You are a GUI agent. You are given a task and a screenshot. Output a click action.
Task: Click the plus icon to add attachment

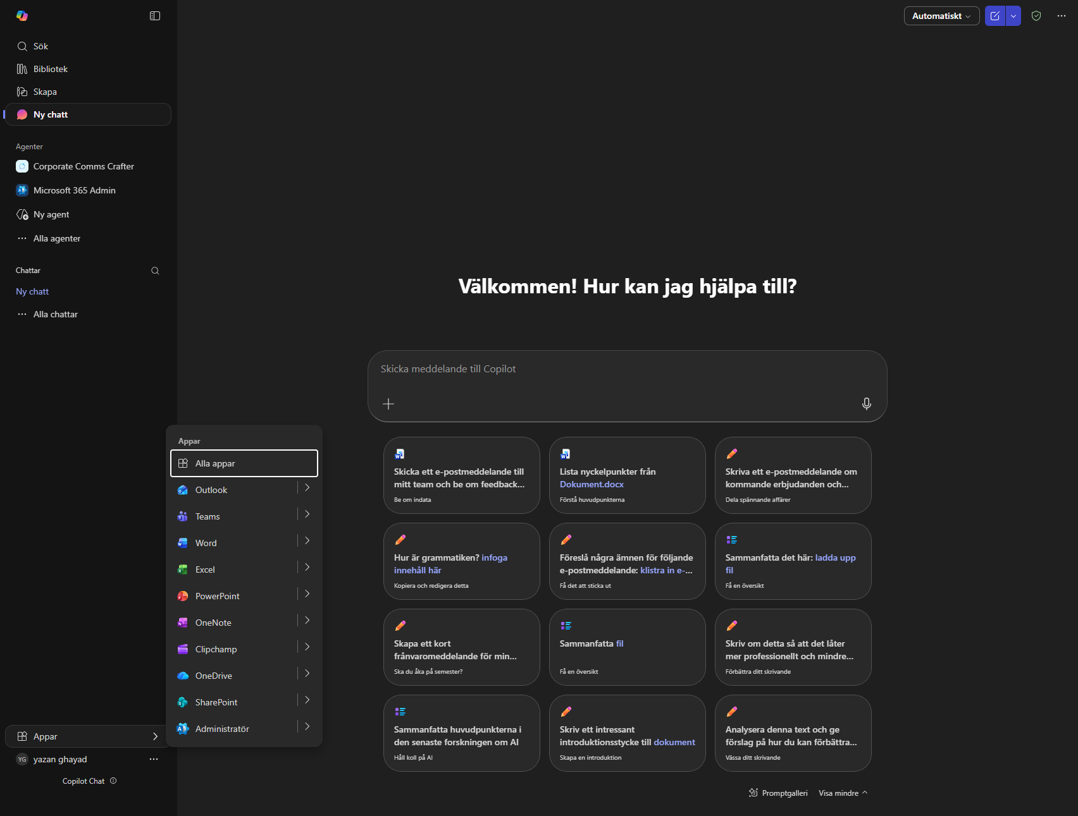[388, 404]
